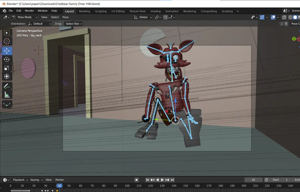Select the Annotate pencil tool
The width and height of the screenshot is (300, 192).
point(7,86)
